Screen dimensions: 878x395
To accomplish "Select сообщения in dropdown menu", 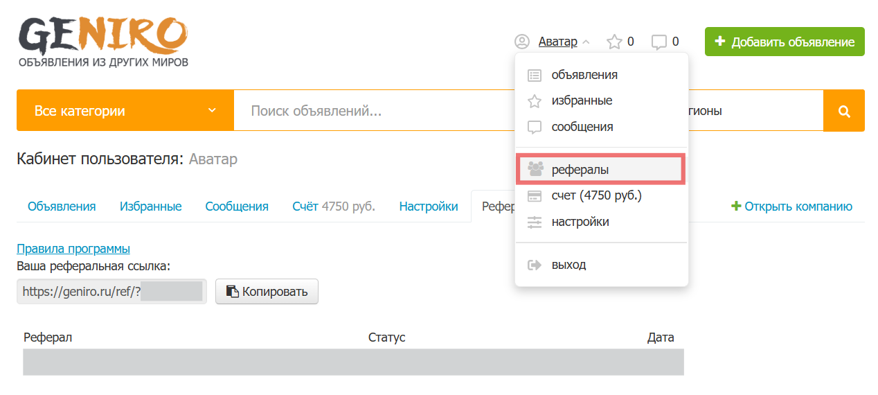I will (601, 128).
